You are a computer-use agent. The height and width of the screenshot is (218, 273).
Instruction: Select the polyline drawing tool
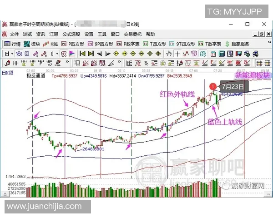coord(186,54)
